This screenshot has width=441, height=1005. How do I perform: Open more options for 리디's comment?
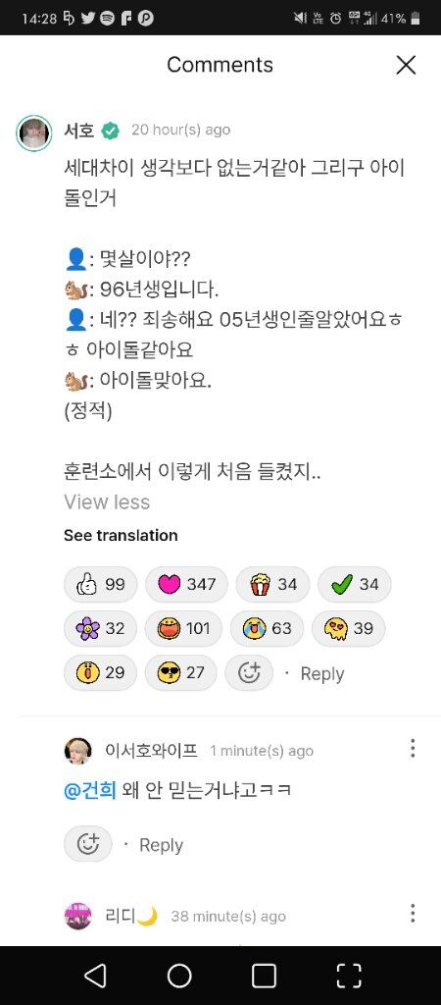tap(413, 914)
